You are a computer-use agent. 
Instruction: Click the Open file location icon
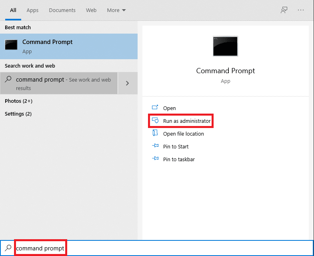coord(155,134)
